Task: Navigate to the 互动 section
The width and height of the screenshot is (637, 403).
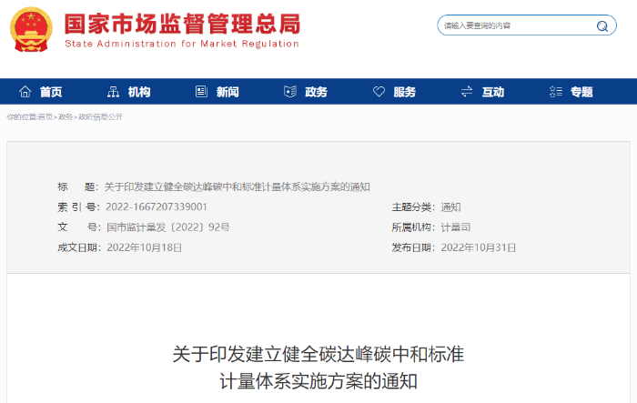Action: pyautogui.click(x=493, y=92)
